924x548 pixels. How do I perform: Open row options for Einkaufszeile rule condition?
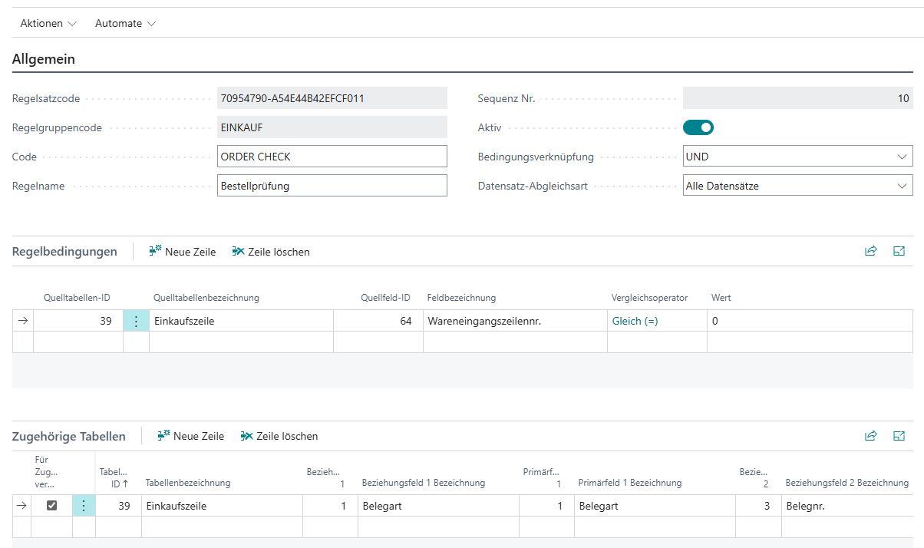[136, 322]
